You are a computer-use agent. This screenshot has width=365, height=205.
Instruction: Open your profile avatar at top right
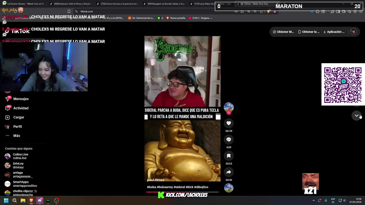(353, 32)
